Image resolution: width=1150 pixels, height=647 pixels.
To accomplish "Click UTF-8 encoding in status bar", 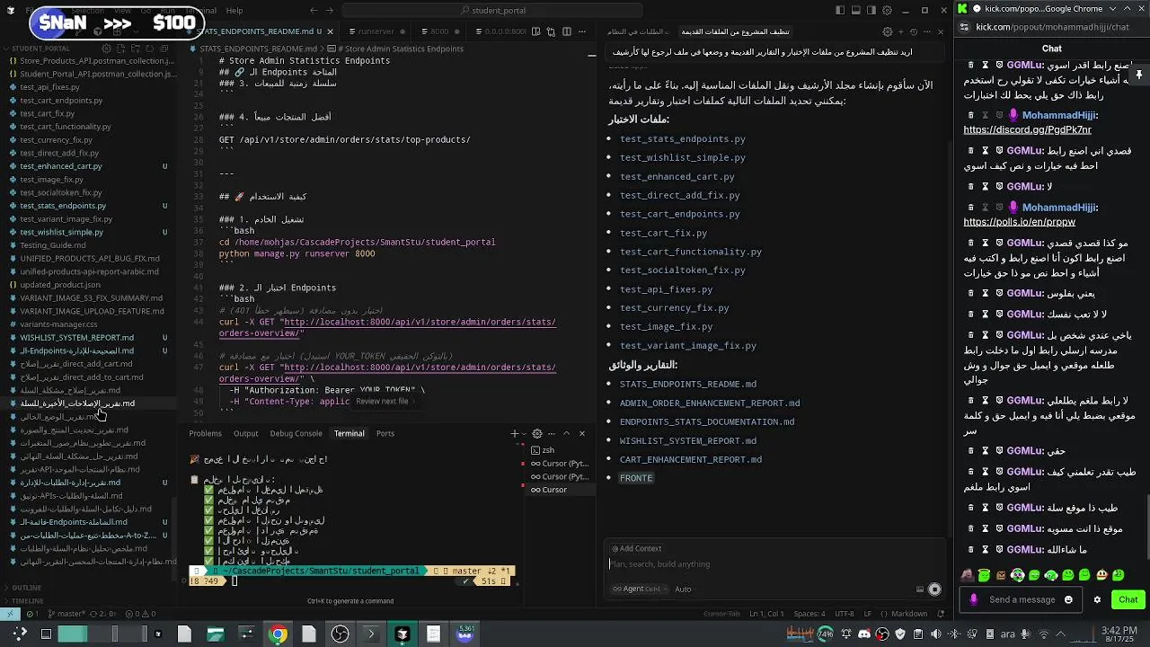I will point(845,614).
